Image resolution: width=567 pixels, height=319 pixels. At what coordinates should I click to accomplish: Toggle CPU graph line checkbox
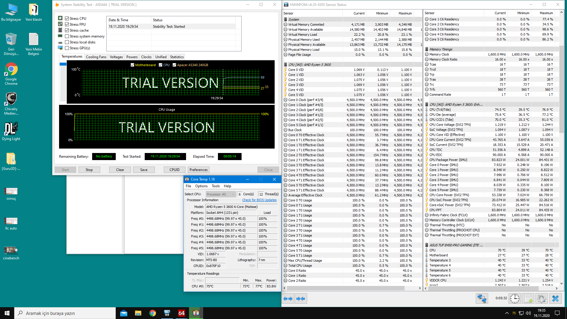pyautogui.click(x=160, y=65)
